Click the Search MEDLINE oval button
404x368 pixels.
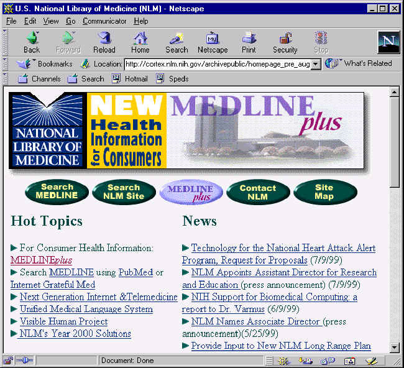click(57, 191)
